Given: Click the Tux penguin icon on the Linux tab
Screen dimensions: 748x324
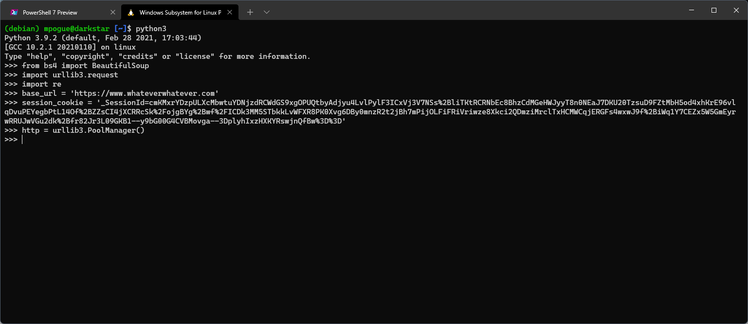Looking at the screenshot, I should [130, 12].
